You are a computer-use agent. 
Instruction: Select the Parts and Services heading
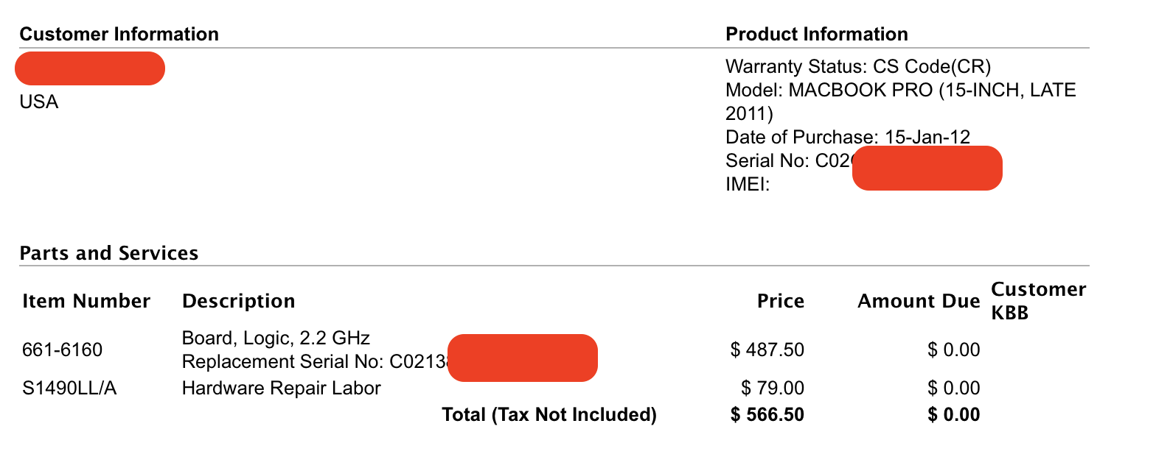pos(109,253)
